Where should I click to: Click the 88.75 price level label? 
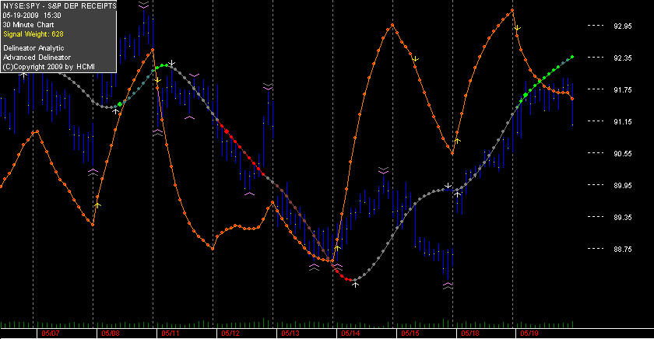coord(623,249)
